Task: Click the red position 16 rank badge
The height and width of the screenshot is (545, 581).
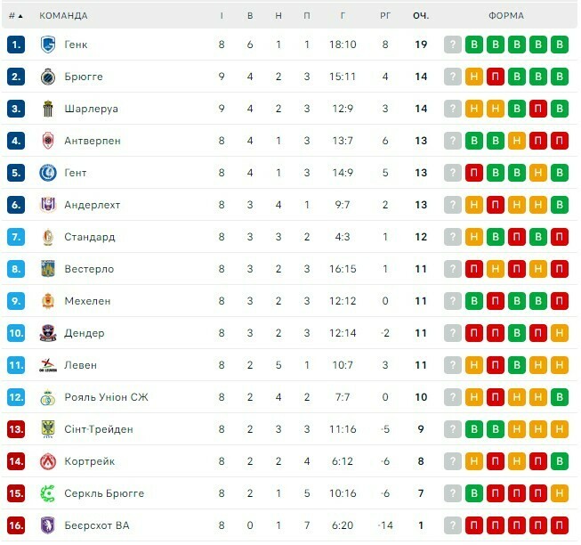Action: (16, 525)
